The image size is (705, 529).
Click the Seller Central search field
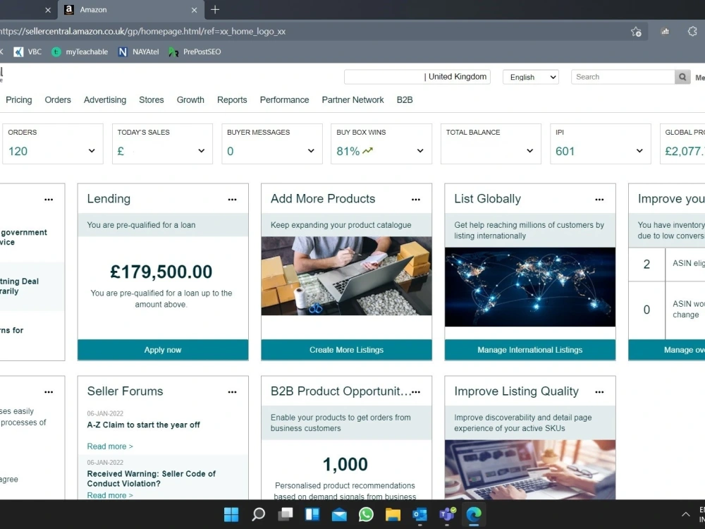point(623,77)
